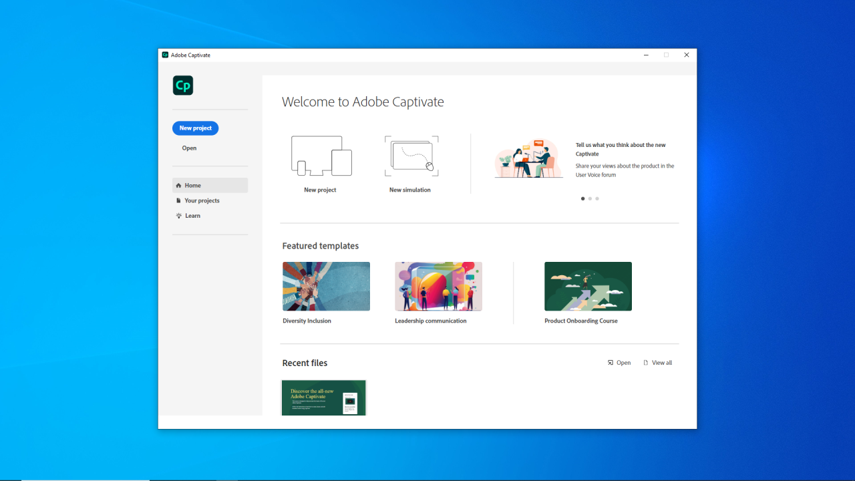Image resolution: width=855 pixels, height=481 pixels.
Task: Open an existing file via the sidebar Open link
Action: (x=189, y=148)
